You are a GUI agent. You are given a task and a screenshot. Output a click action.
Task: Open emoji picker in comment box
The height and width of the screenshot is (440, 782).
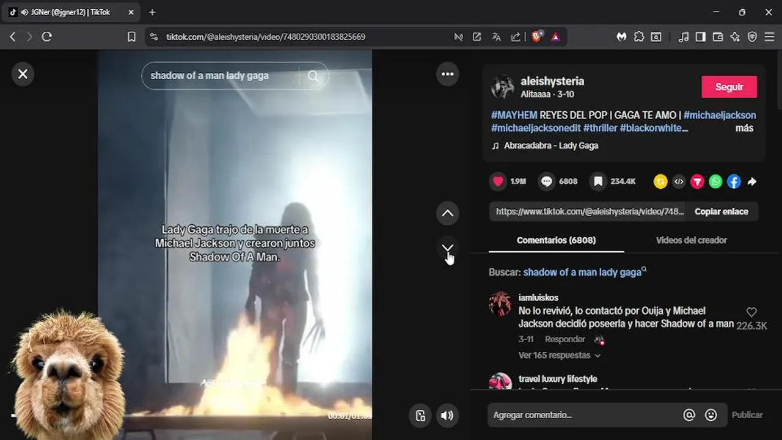click(711, 415)
